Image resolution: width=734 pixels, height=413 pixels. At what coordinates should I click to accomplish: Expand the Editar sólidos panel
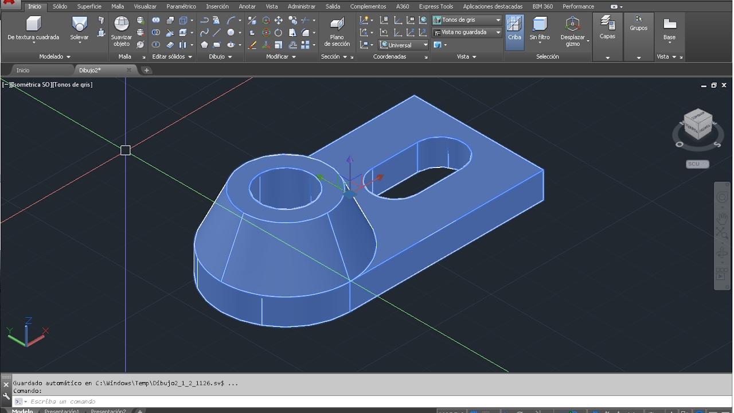coord(172,57)
